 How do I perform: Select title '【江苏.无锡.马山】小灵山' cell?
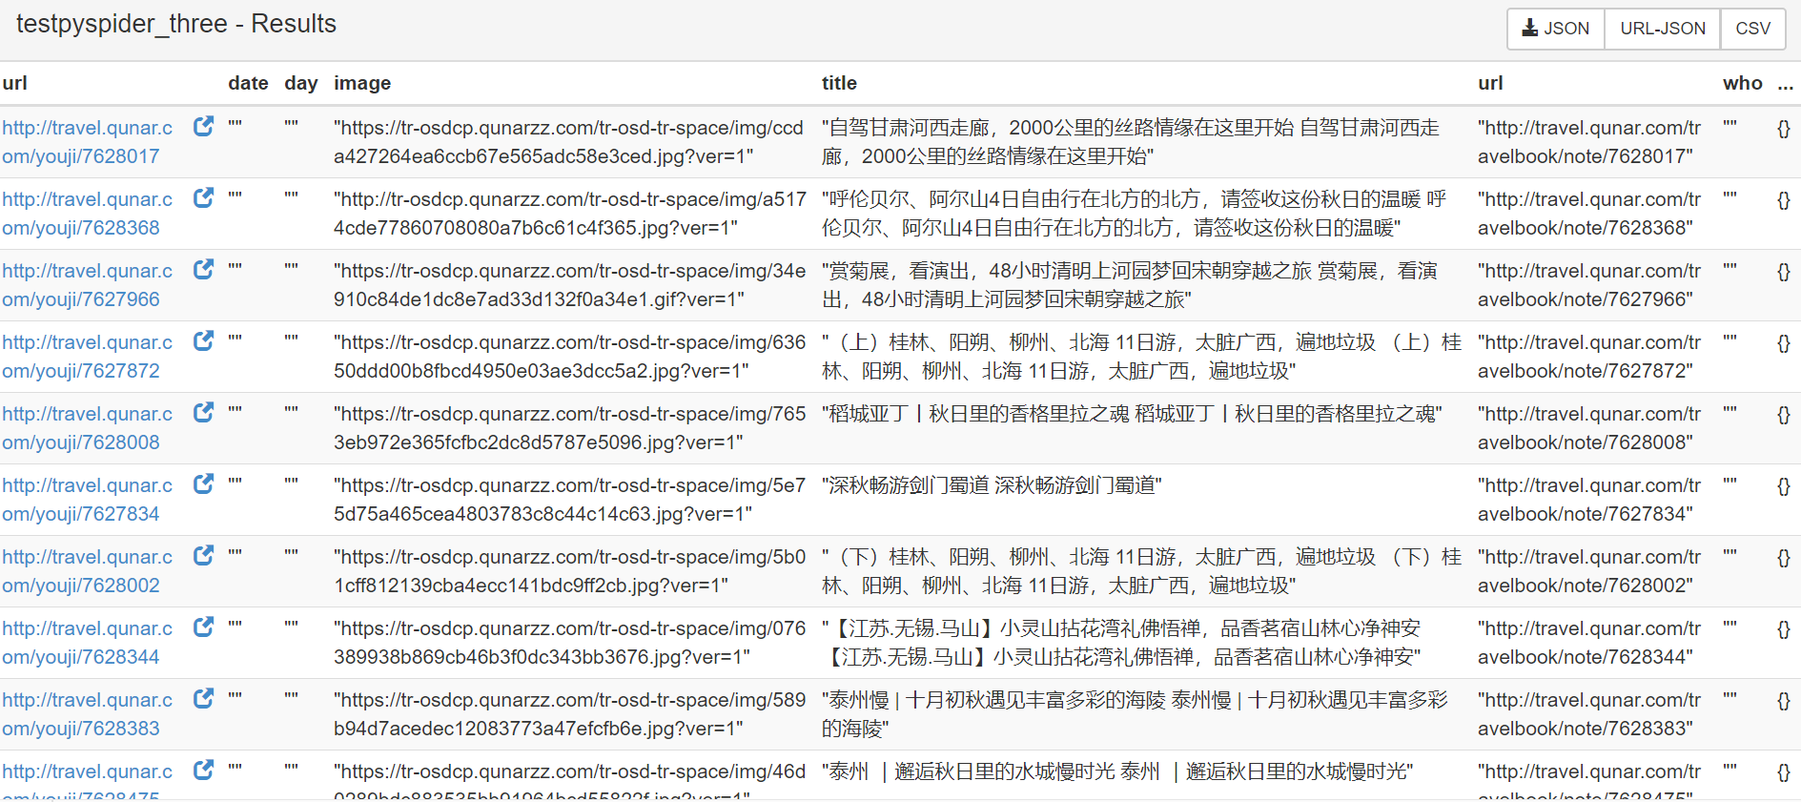(x=1121, y=643)
